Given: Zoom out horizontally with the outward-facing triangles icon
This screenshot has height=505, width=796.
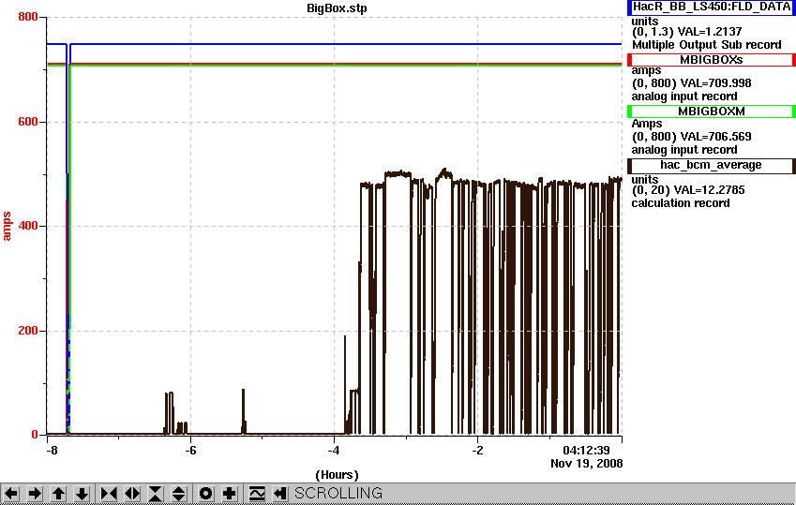Looking at the screenshot, I should (132, 494).
